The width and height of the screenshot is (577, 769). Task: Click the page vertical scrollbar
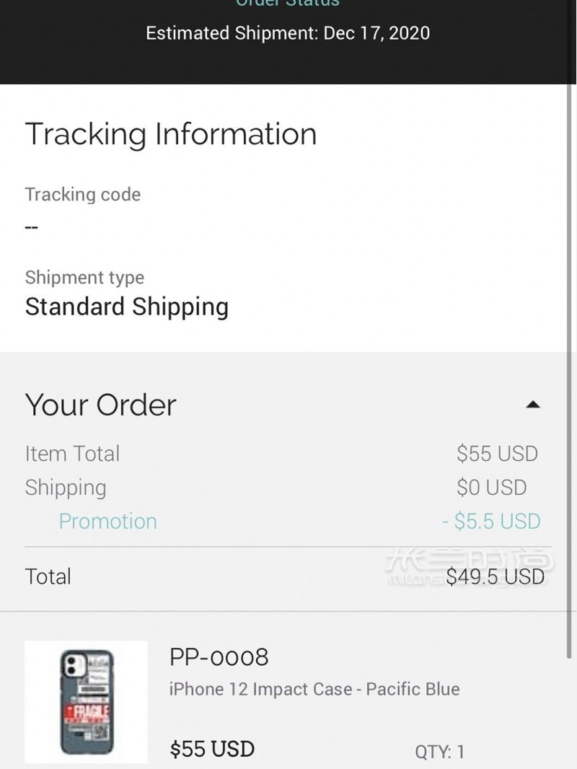(x=568, y=372)
